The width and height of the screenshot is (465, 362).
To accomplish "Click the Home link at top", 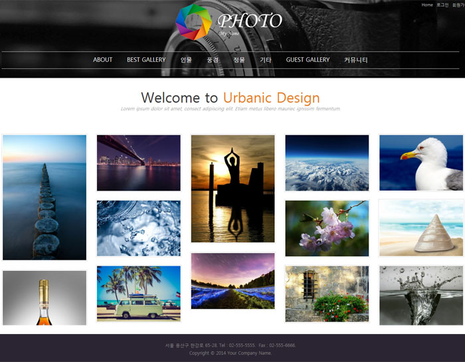I will tap(427, 5).
